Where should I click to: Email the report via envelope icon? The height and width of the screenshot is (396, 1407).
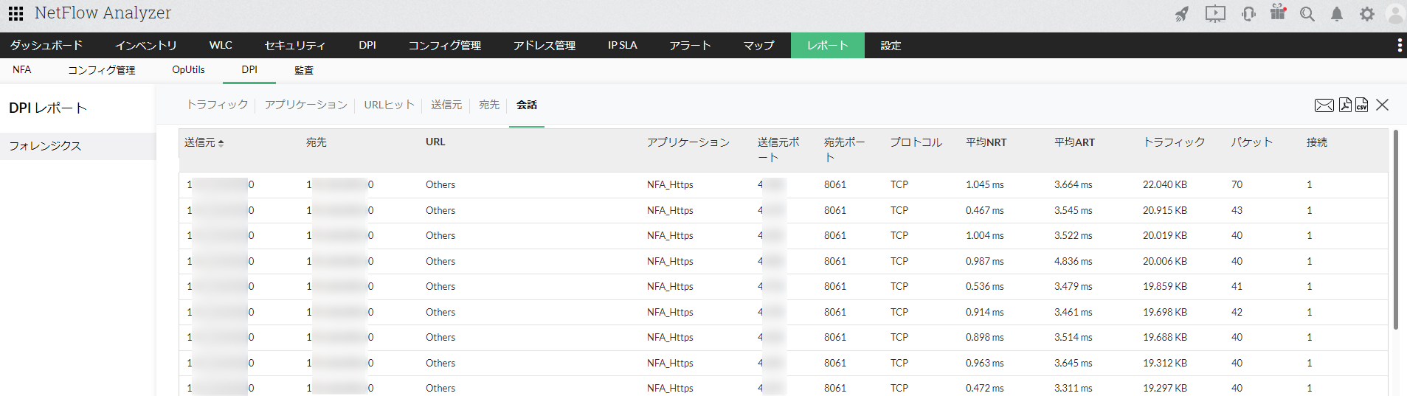pos(1324,105)
